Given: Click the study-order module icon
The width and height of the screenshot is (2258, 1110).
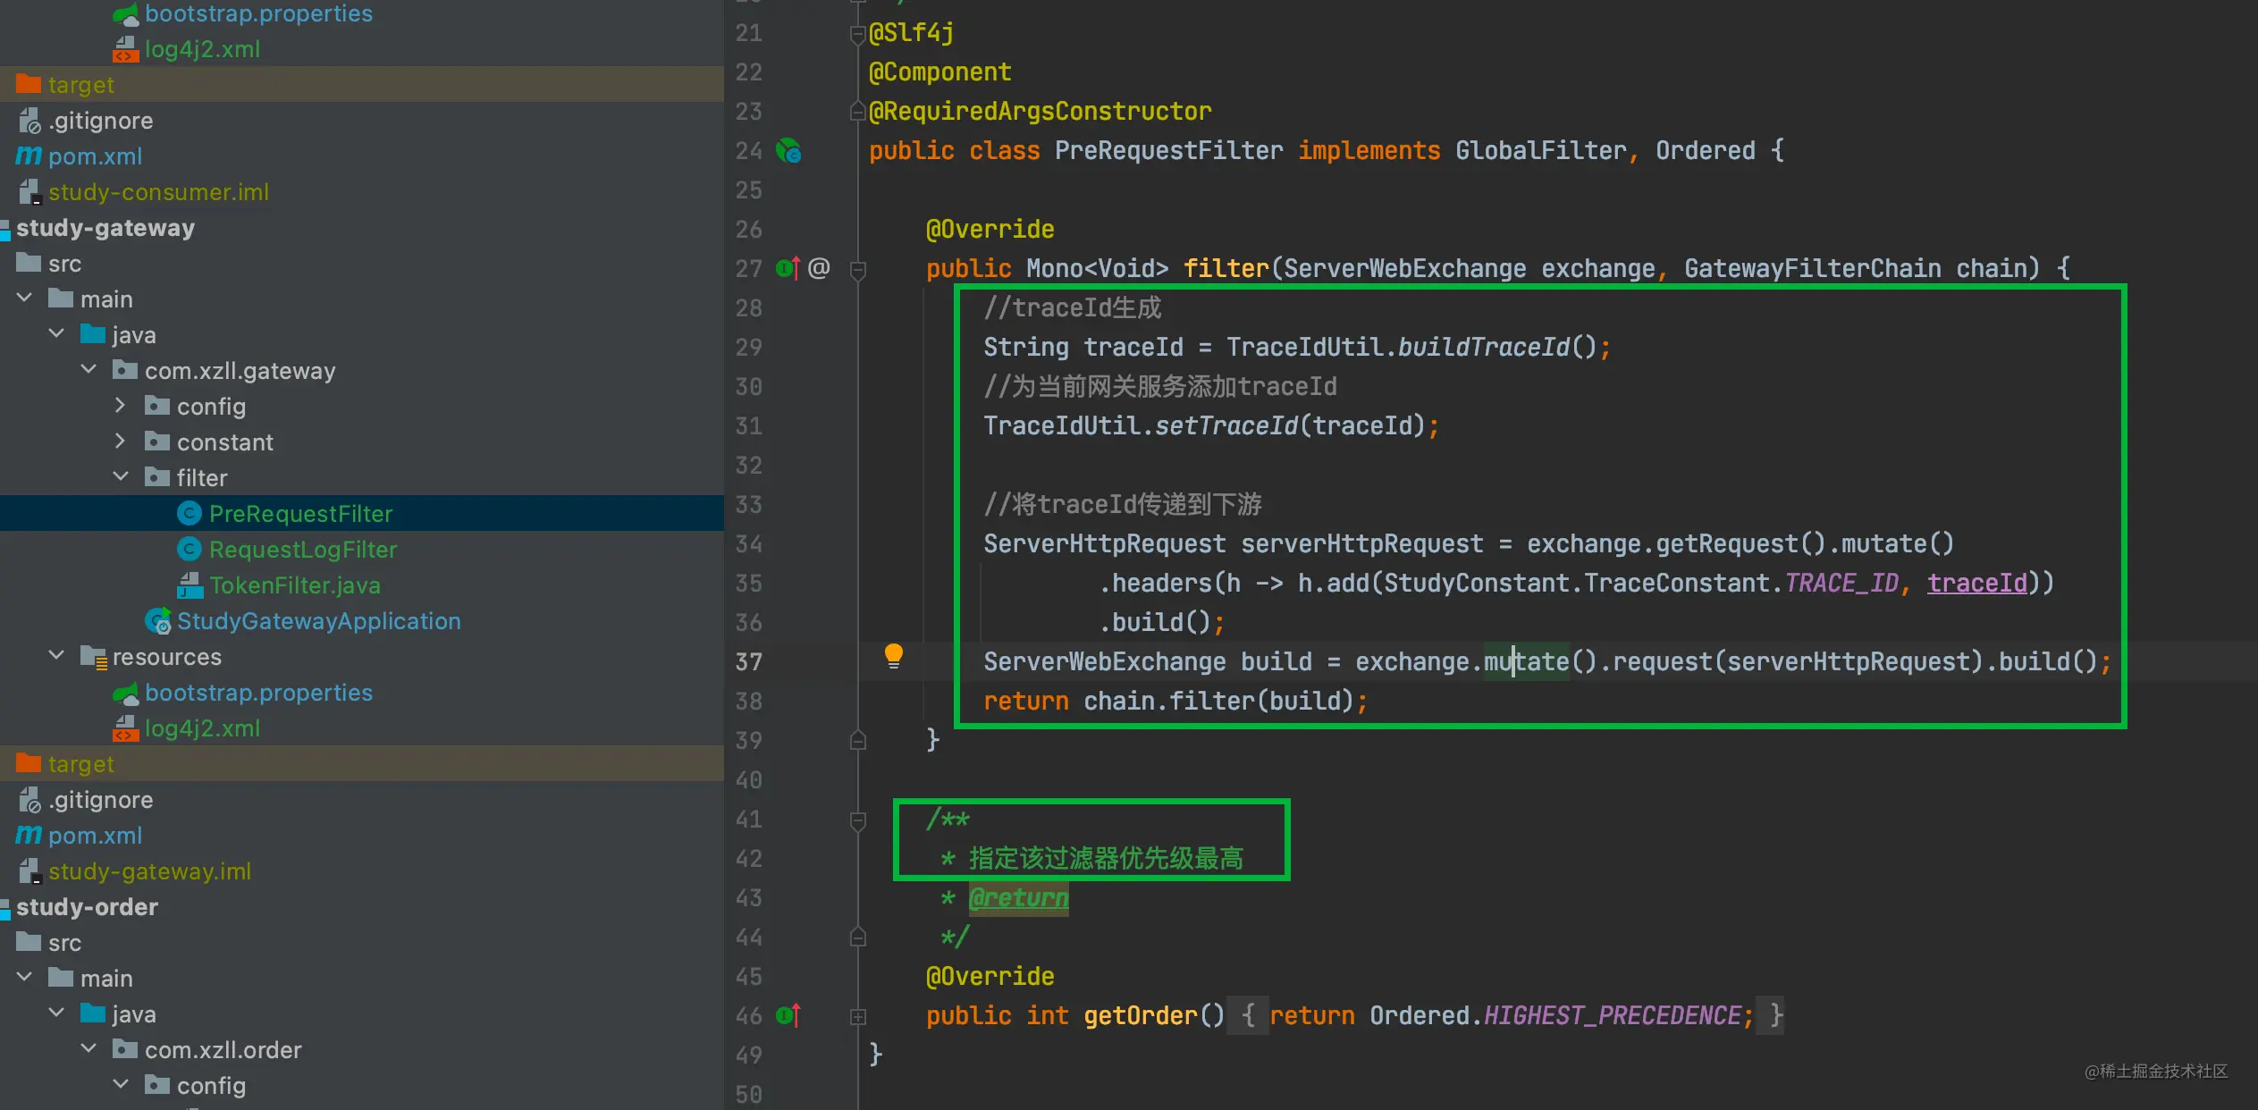Looking at the screenshot, I should [5, 908].
